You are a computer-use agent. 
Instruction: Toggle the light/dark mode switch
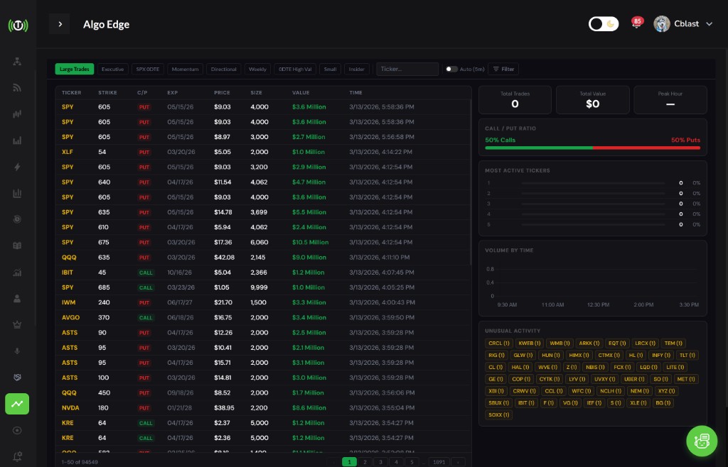(604, 23)
